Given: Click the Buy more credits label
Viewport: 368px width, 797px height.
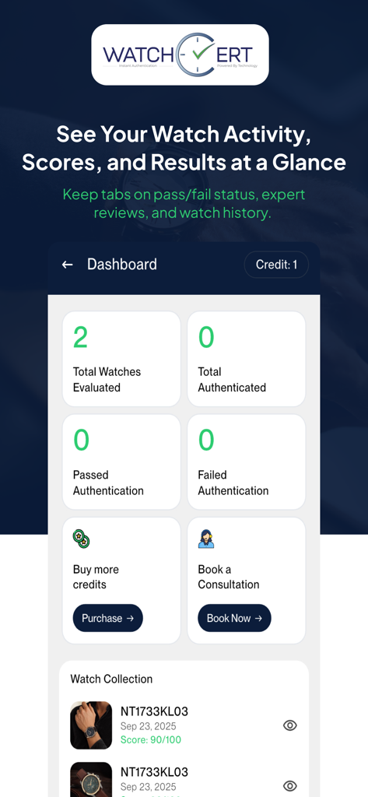Looking at the screenshot, I should (x=96, y=577).
